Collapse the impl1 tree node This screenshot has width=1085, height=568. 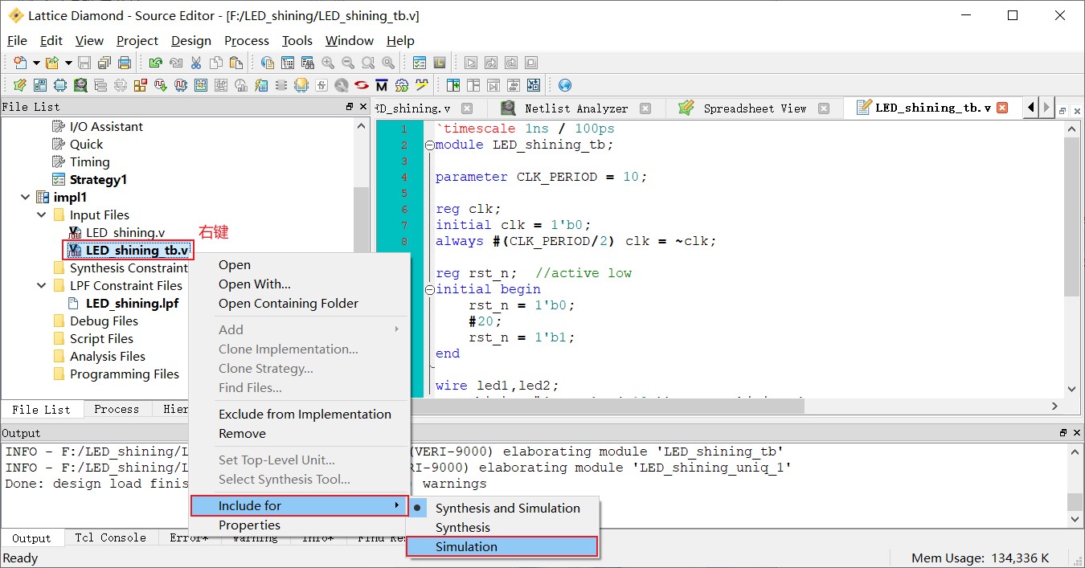pos(26,198)
